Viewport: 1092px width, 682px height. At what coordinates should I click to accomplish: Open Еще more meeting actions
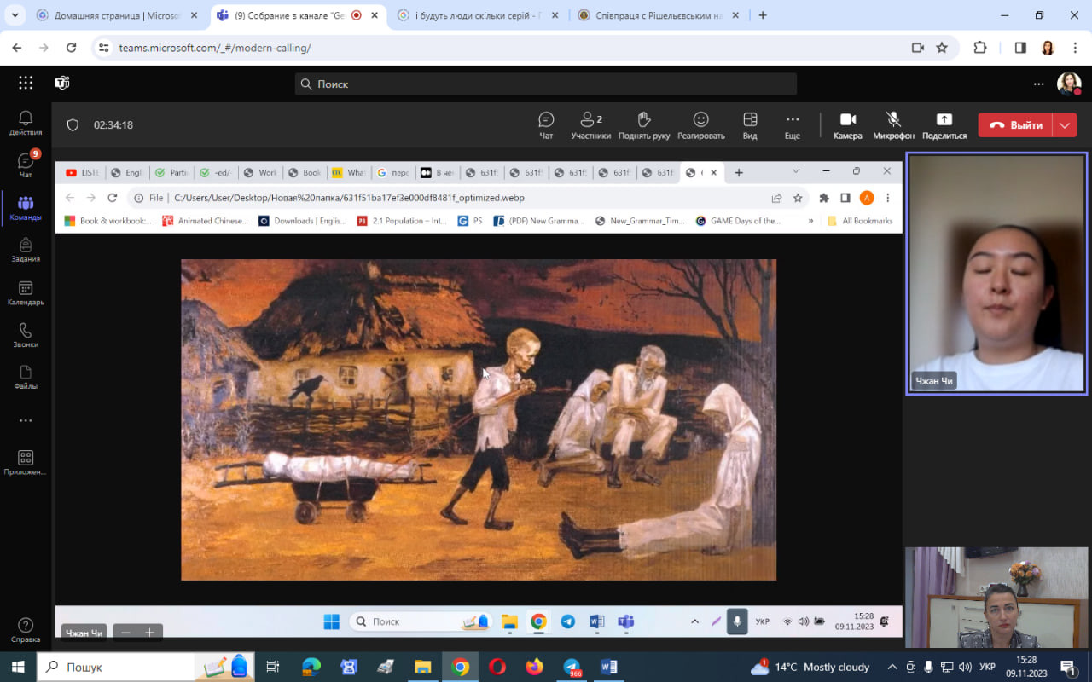[793, 125]
